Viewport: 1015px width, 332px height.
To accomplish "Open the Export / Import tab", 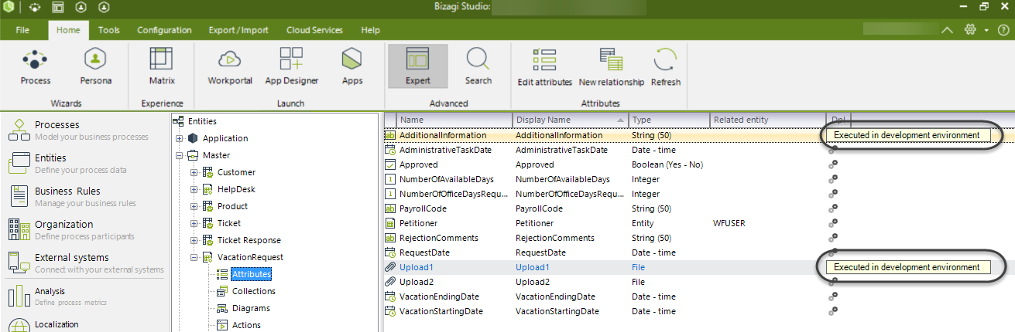I will [x=238, y=30].
